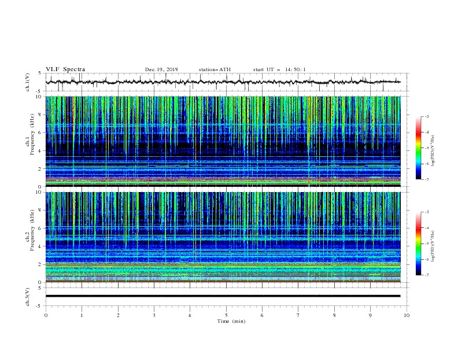Click the "-4" tick on ch.2 color bar

[426, 228]
